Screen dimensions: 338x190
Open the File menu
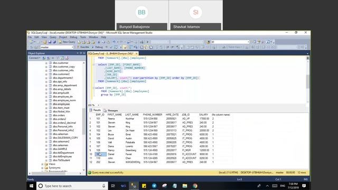30,37
